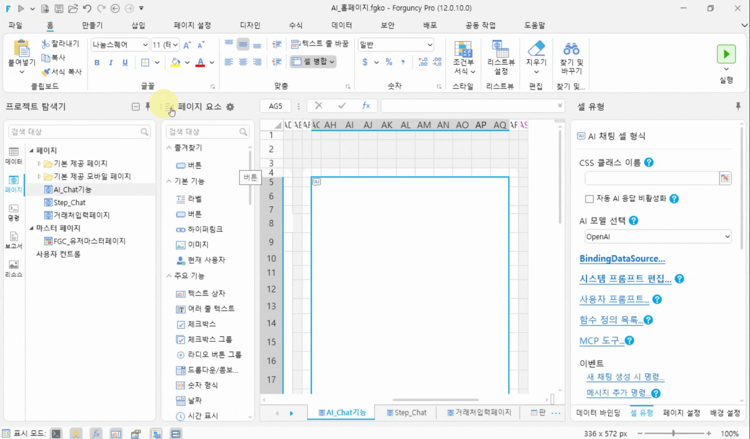The width and height of the screenshot is (750, 439).
Task: Open 시스템 프롬프트 편집 link
Action: (x=625, y=279)
